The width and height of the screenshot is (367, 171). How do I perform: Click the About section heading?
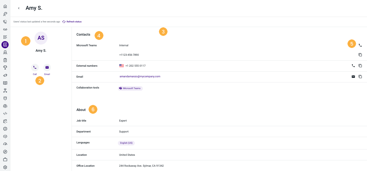[x=81, y=110]
